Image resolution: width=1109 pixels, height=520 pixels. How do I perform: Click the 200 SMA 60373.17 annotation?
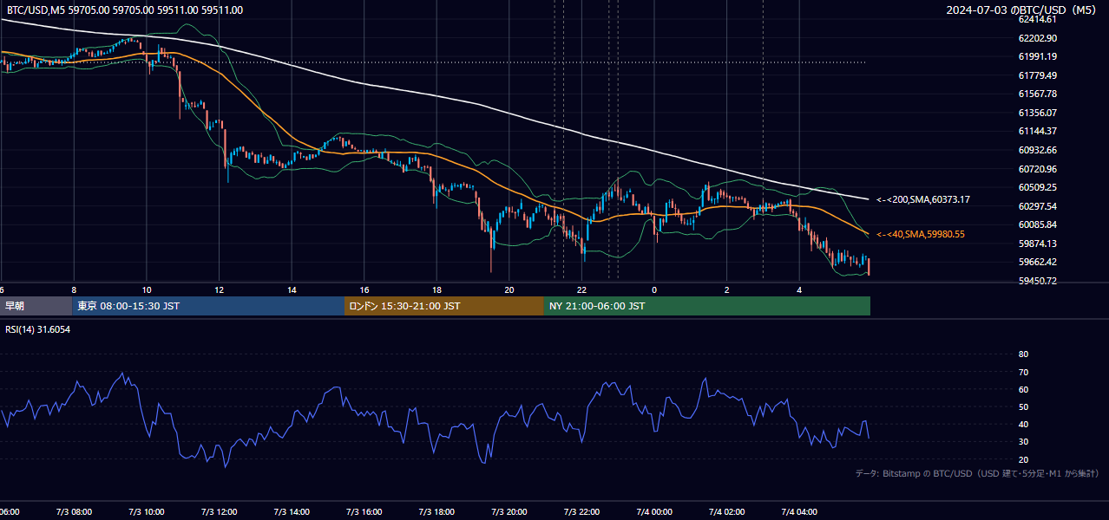tap(923, 199)
